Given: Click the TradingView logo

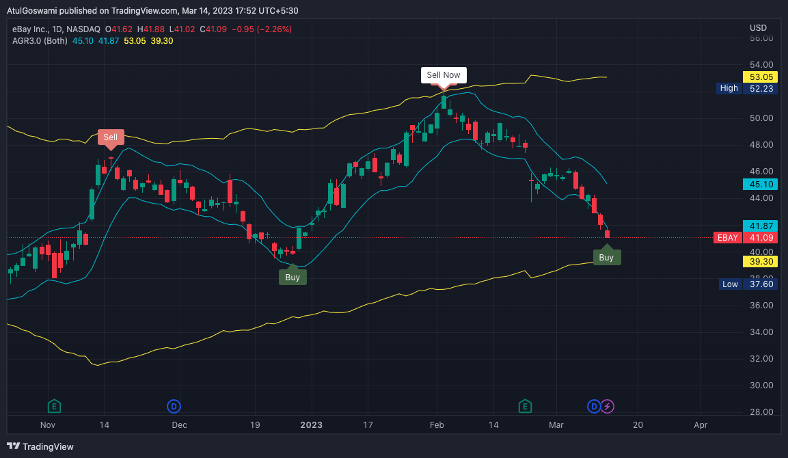Looking at the screenshot, I should pos(40,446).
